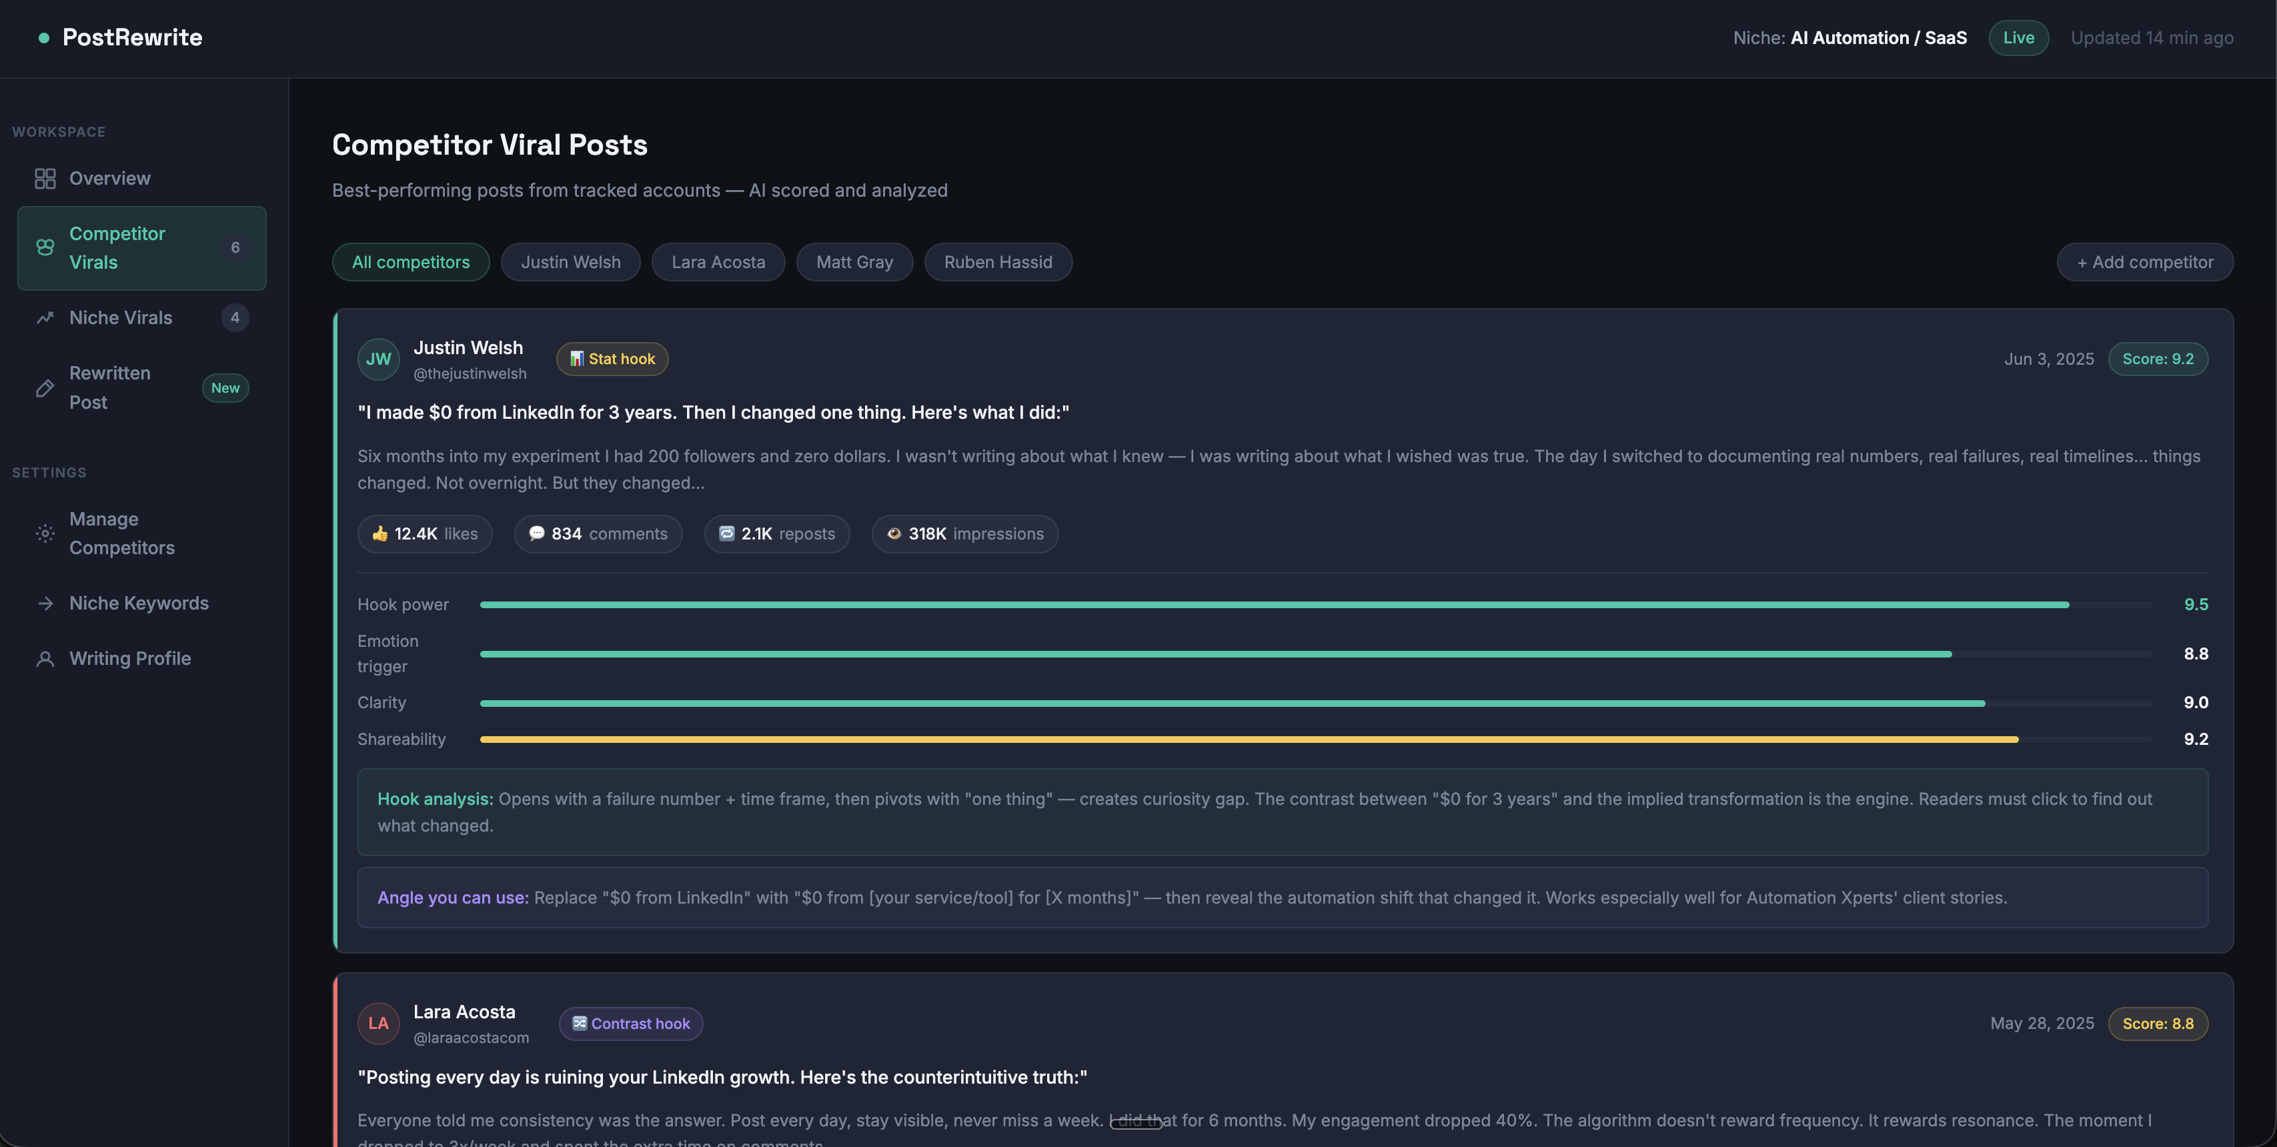Go to Rewritten Post
The image size is (2277, 1147).
[141, 388]
